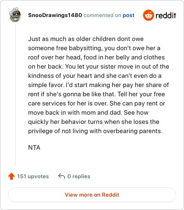Click the orange upvote arrow

coord(11,176)
